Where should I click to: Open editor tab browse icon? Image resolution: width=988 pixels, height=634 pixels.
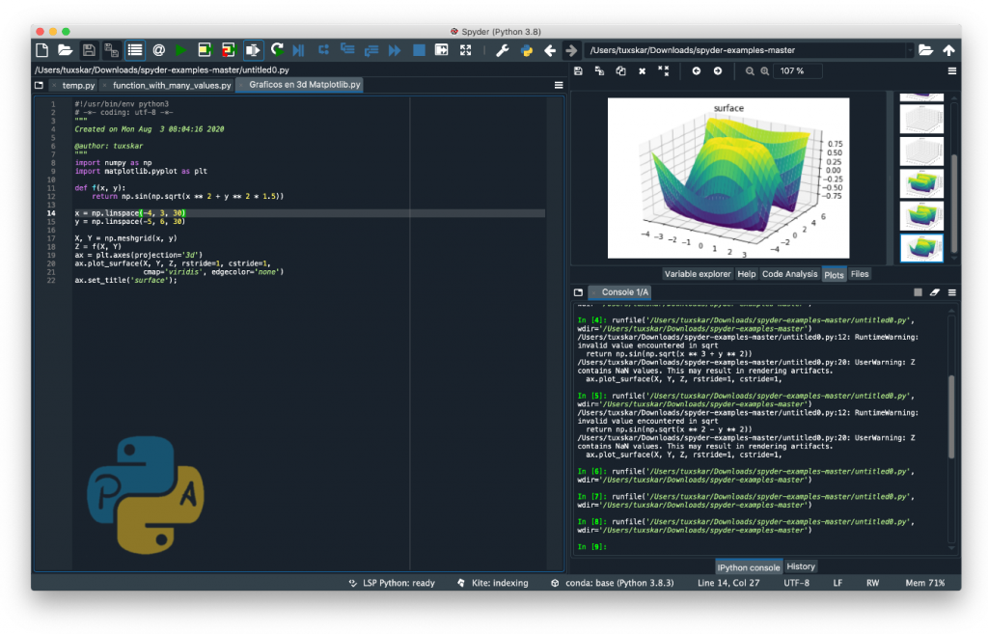[39, 85]
